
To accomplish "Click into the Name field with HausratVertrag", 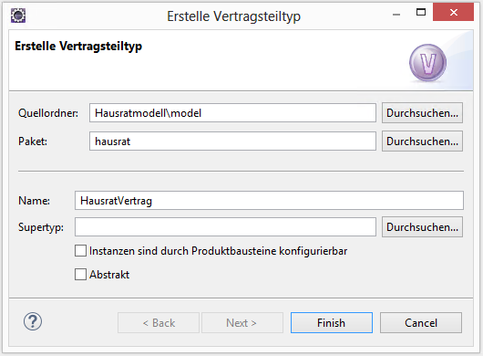I will (x=269, y=201).
